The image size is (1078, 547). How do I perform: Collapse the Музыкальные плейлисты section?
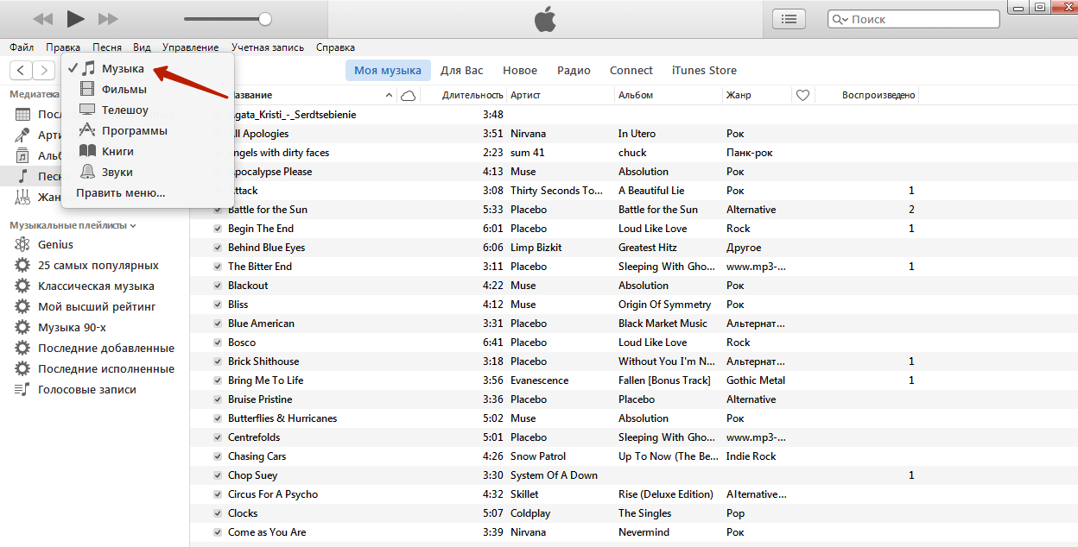[133, 225]
